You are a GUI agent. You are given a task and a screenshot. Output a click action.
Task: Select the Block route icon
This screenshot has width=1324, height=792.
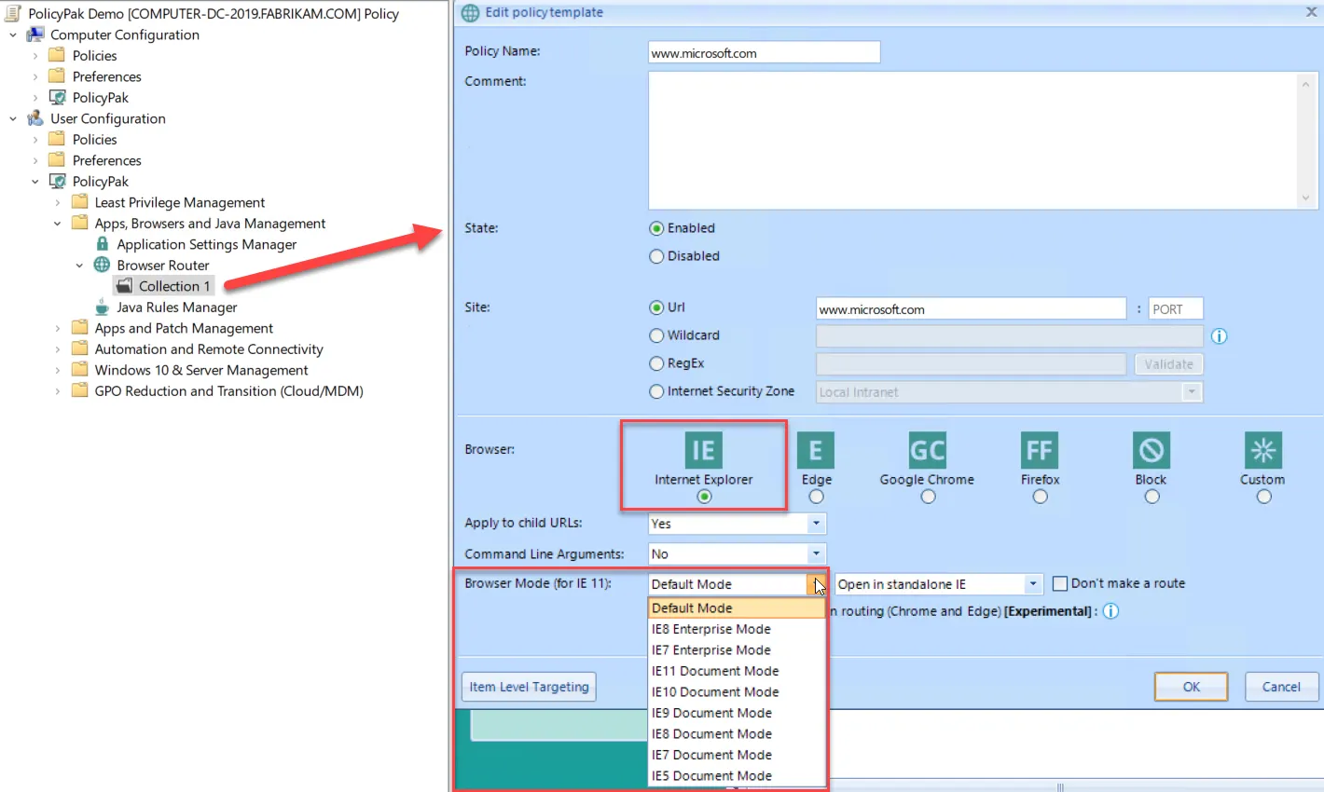1152,450
